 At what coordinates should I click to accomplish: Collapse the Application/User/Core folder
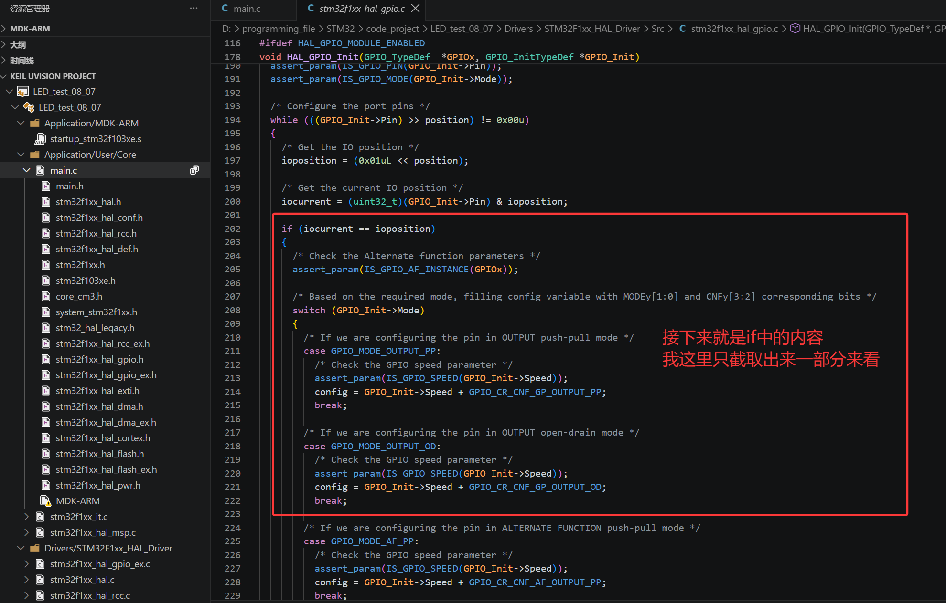pyautogui.click(x=21, y=154)
